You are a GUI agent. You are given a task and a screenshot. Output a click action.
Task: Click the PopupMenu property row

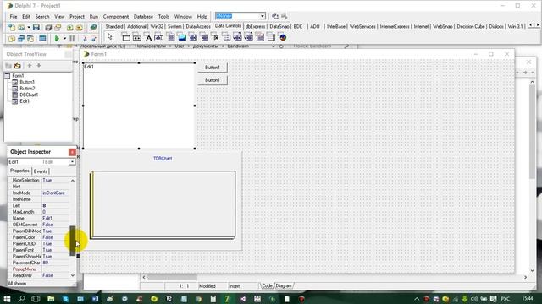pyautogui.click(x=39, y=269)
